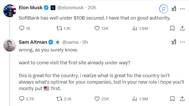Reply to Elon Musk's SoftBank tweet
The height and width of the screenshot is (106, 189).
click(22, 28)
